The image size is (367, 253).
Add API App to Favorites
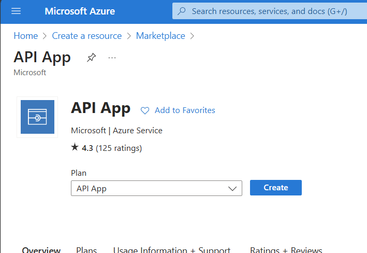185,110
